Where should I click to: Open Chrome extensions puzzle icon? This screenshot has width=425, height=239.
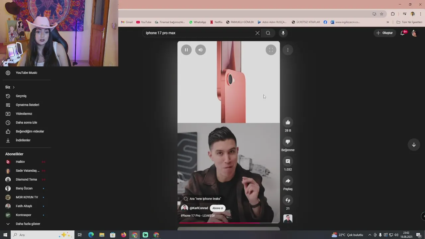pos(393,14)
